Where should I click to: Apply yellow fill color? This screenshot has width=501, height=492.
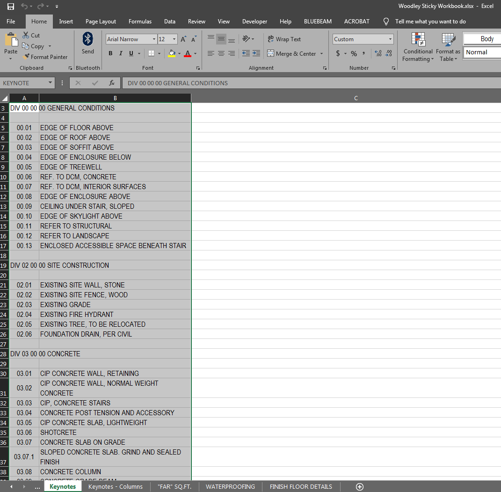[172, 53]
